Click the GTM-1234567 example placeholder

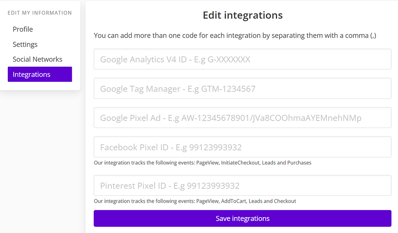click(x=228, y=89)
